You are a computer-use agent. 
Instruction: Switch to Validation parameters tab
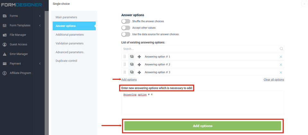tap(69, 43)
